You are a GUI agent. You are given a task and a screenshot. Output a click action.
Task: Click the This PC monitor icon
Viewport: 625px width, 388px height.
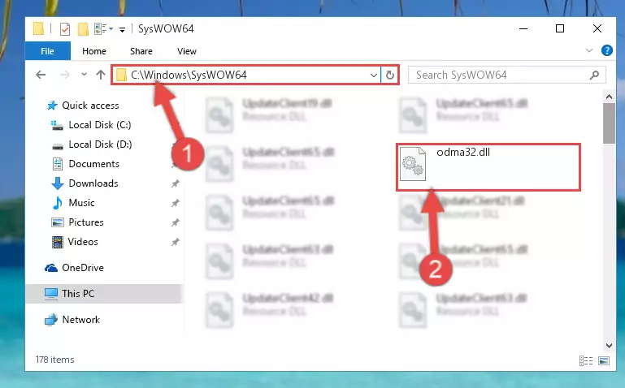pos(51,294)
